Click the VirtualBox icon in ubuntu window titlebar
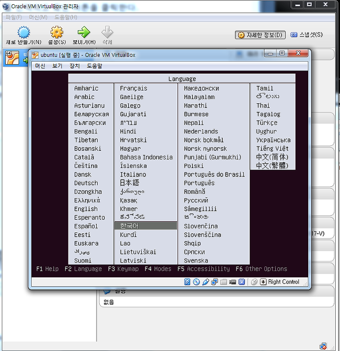 click(35, 55)
